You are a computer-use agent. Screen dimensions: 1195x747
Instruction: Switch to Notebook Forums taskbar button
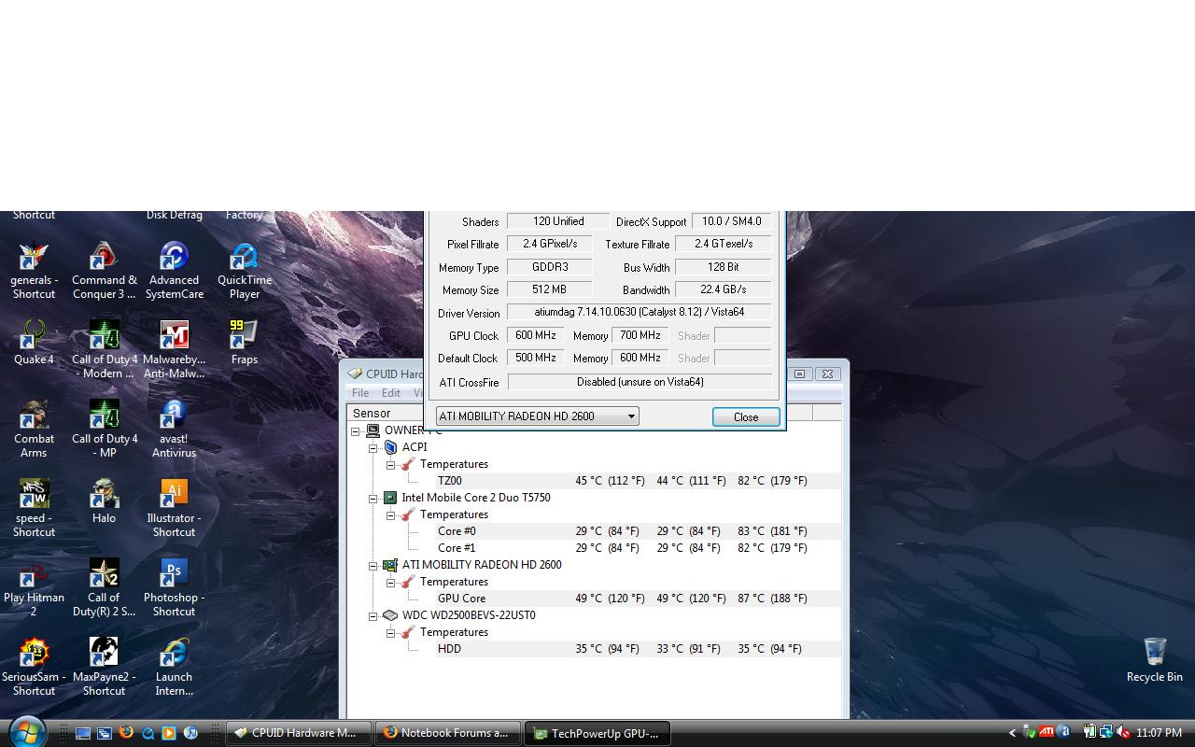click(448, 733)
